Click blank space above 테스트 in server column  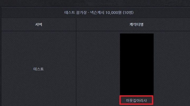point(39,49)
